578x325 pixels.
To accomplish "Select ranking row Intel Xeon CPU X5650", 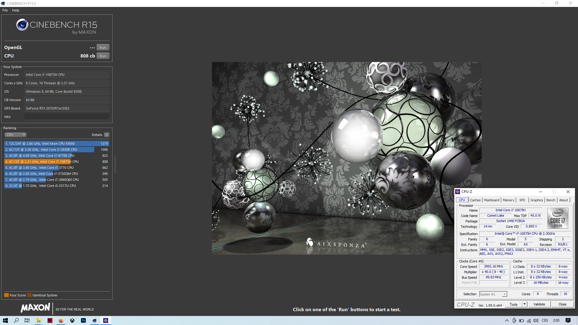I will pyautogui.click(x=57, y=144).
